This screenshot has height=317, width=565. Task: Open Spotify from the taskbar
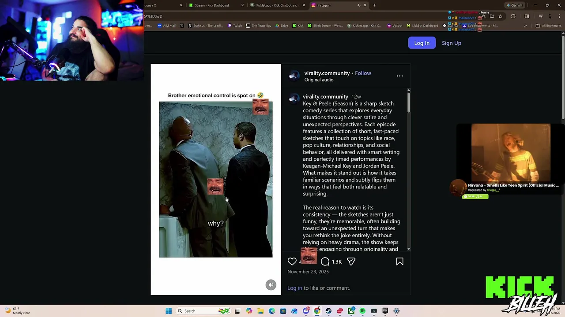point(362,311)
